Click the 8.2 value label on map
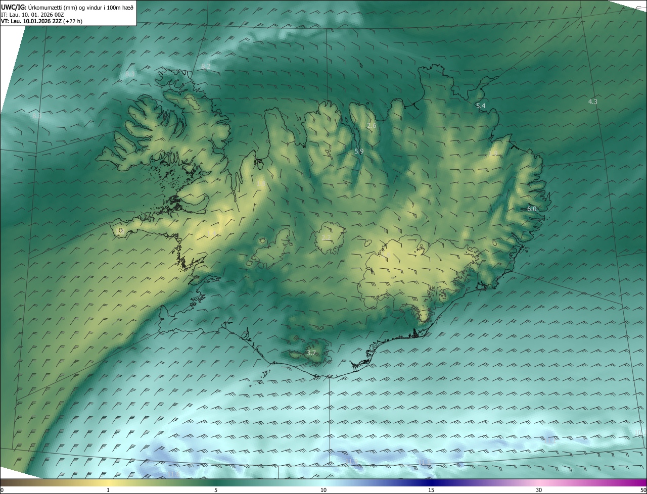 click(206, 66)
